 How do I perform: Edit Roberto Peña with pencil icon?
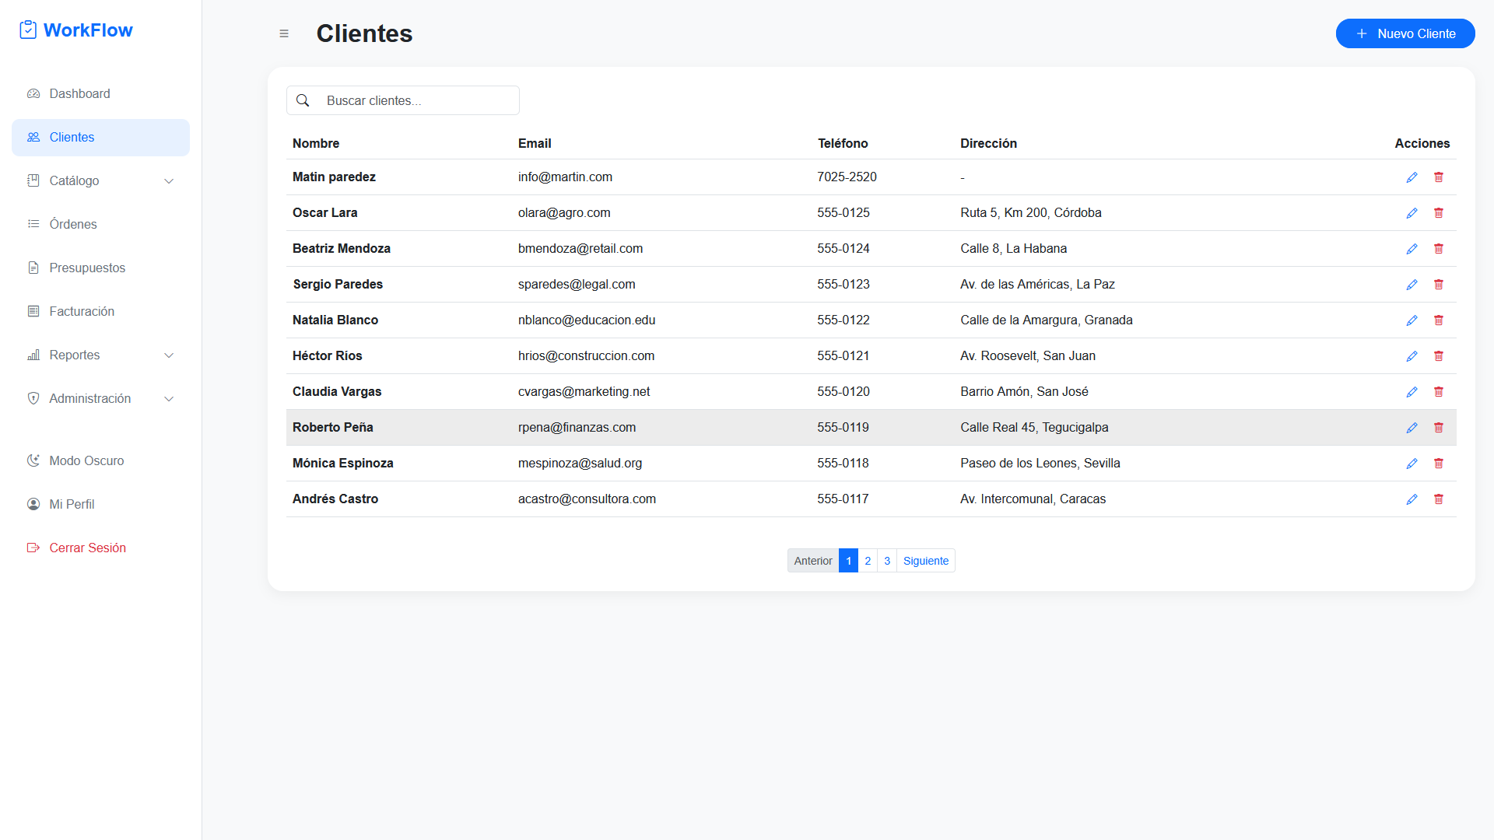[x=1412, y=428]
